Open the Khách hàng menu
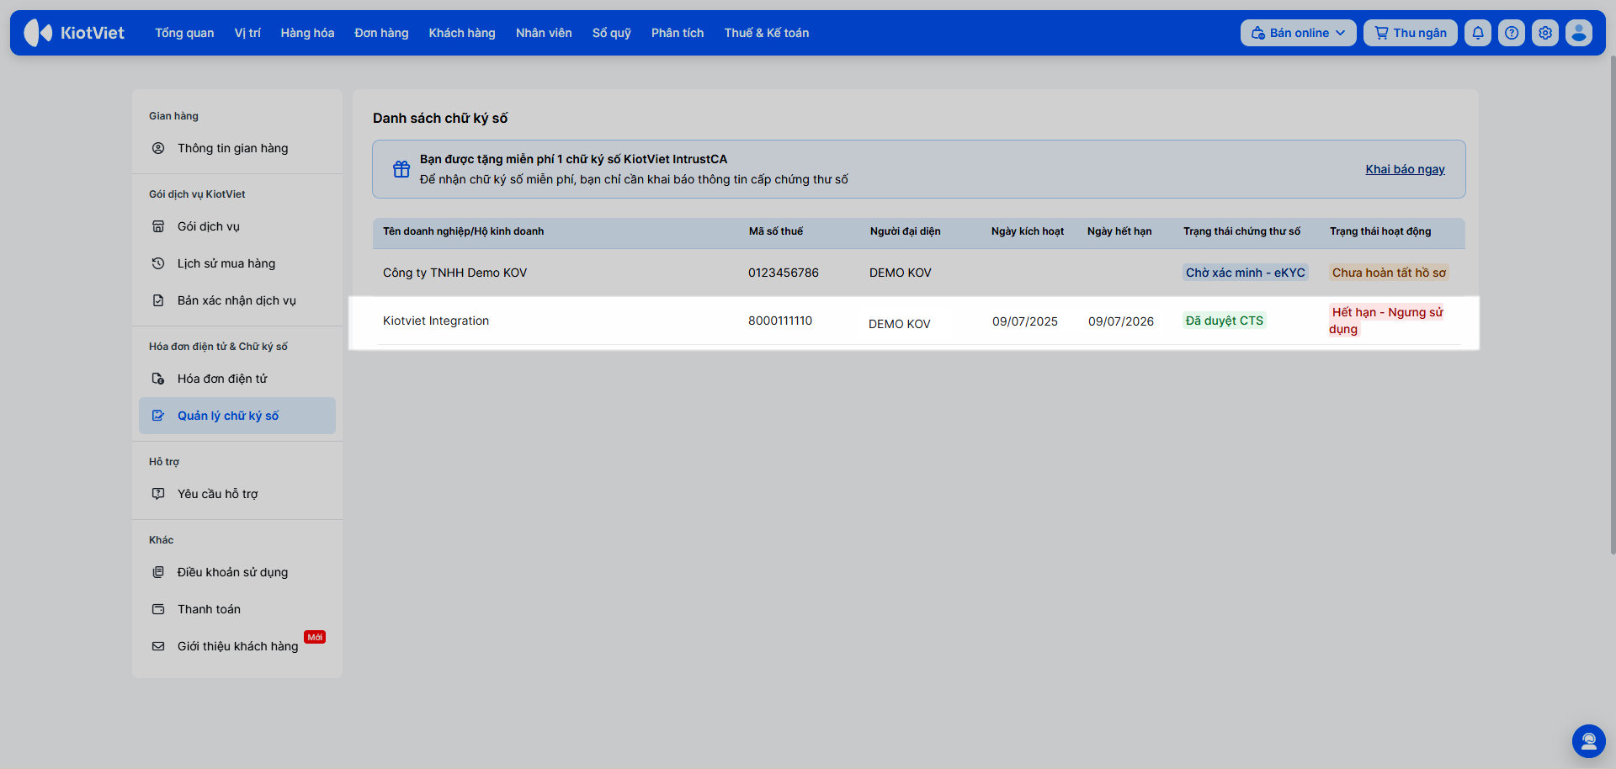Viewport: 1616px width, 769px height. pyautogui.click(x=462, y=33)
